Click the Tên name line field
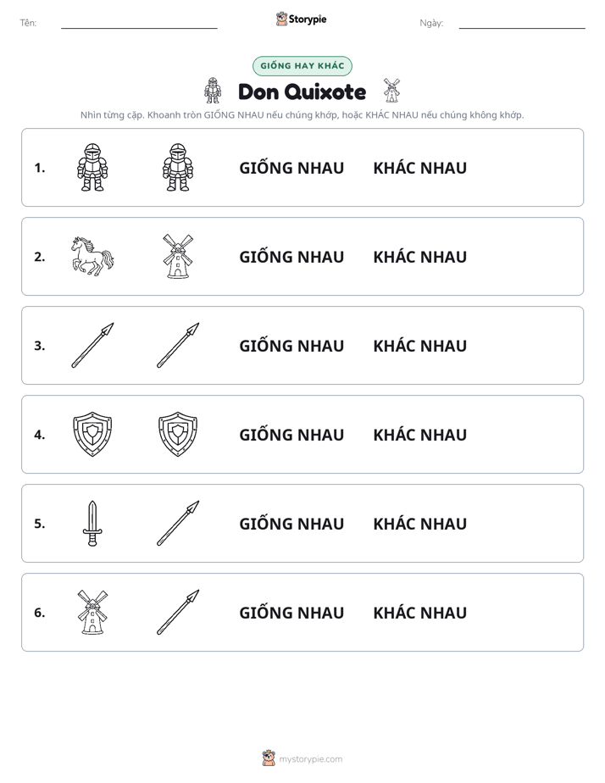 [139, 23]
